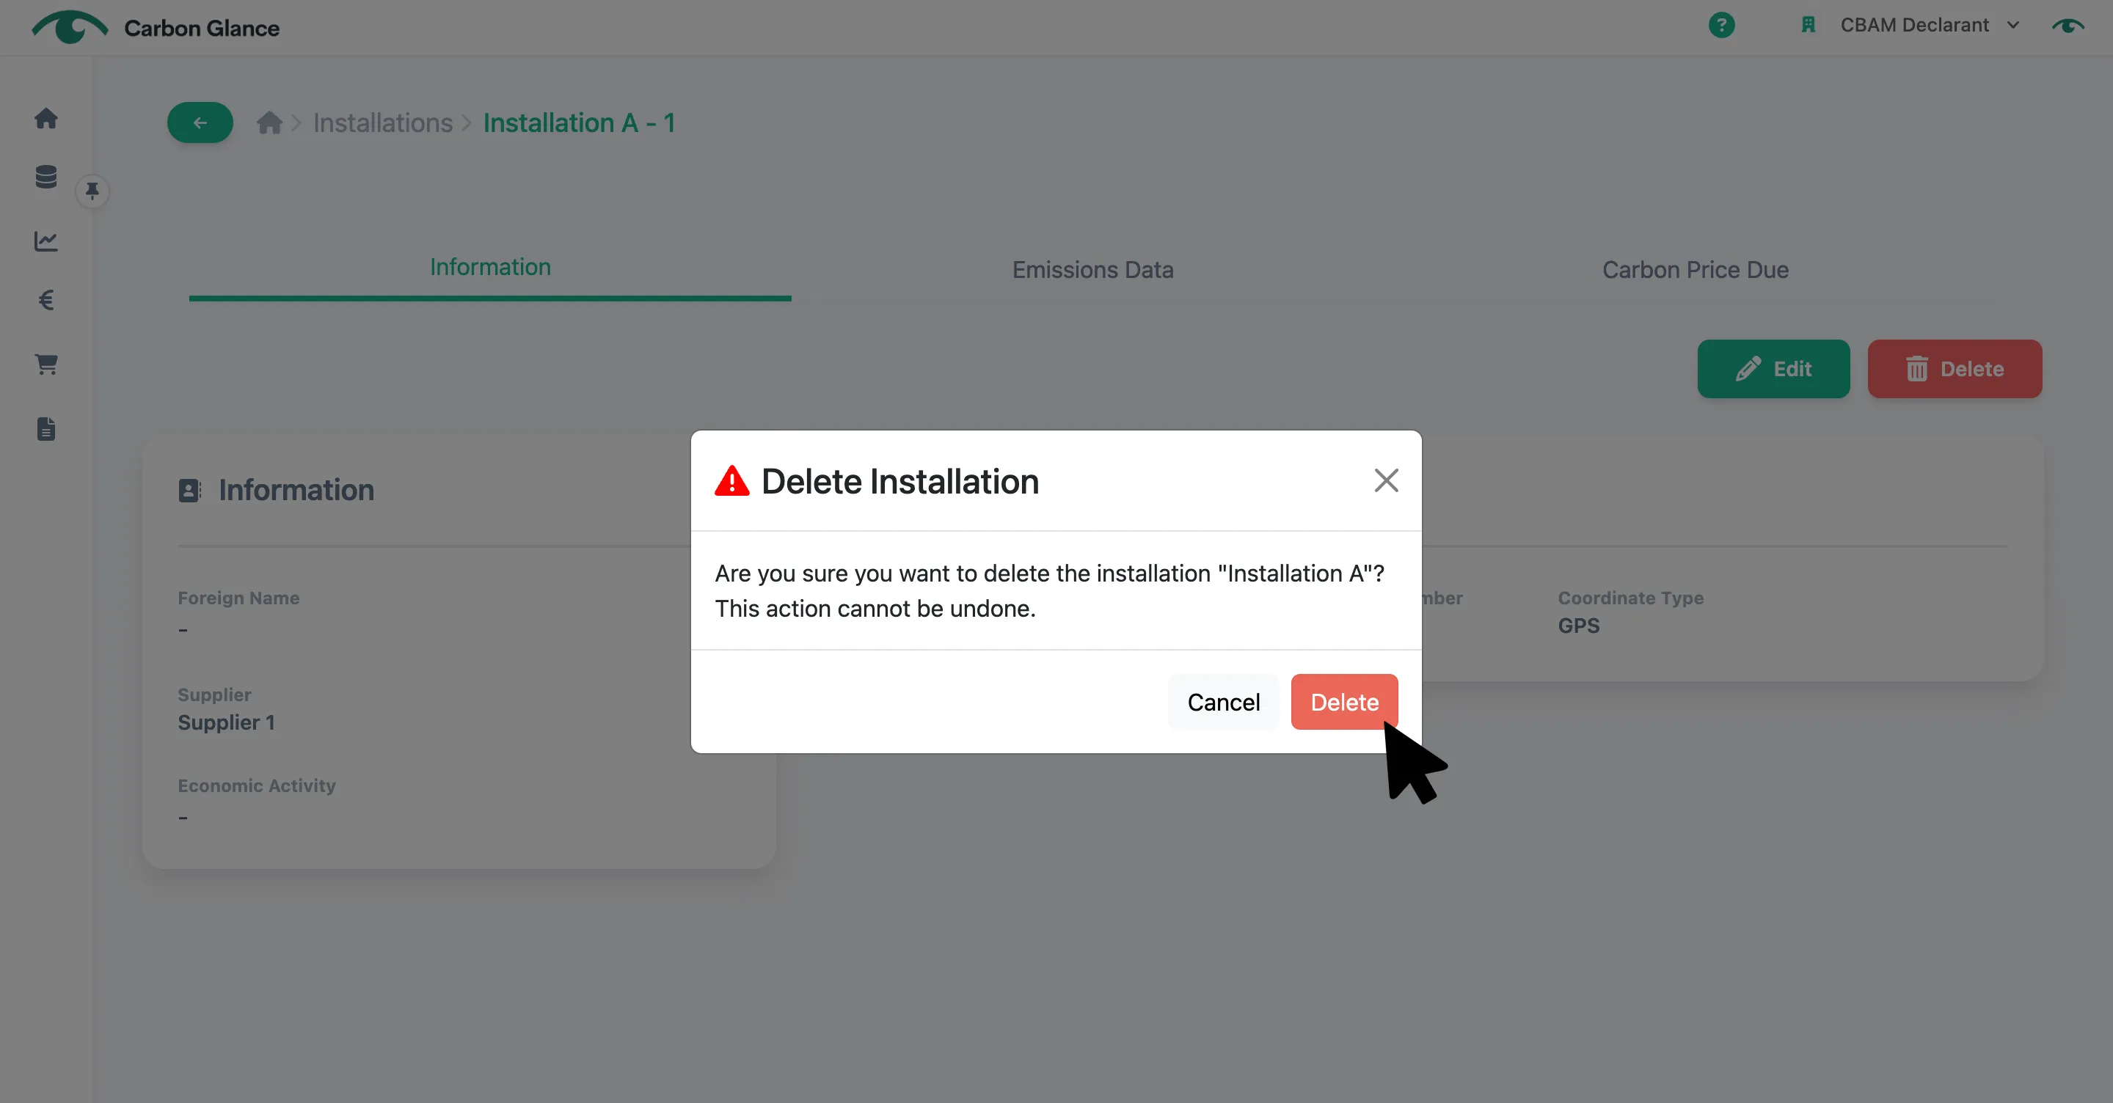
Task: Click the building icon beside CBAM Declarant
Action: click(1808, 26)
